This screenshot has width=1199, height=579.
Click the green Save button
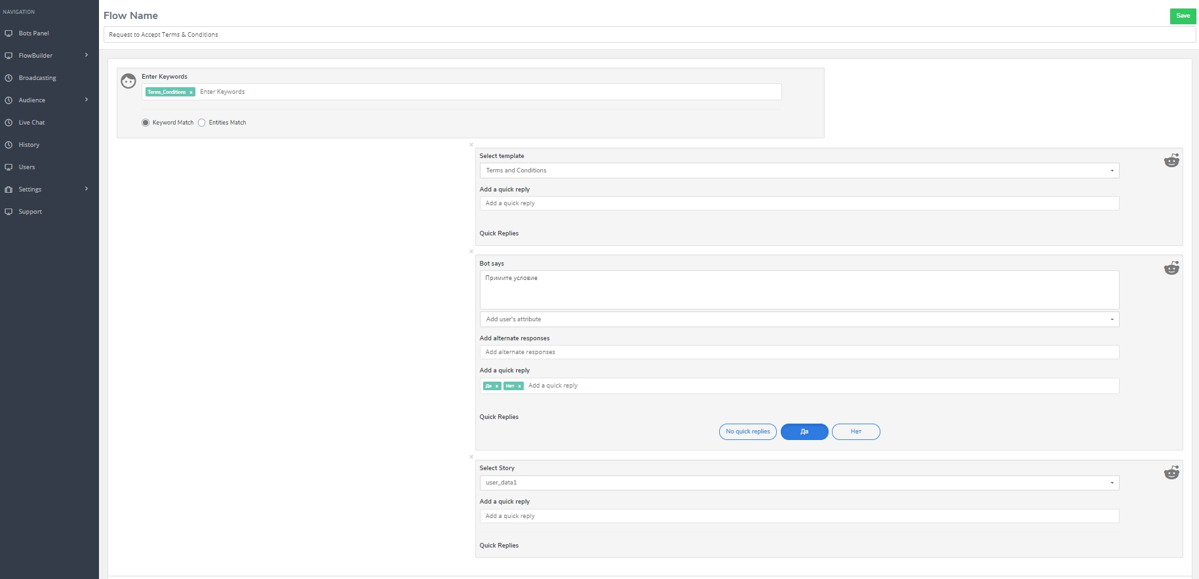[x=1183, y=16]
